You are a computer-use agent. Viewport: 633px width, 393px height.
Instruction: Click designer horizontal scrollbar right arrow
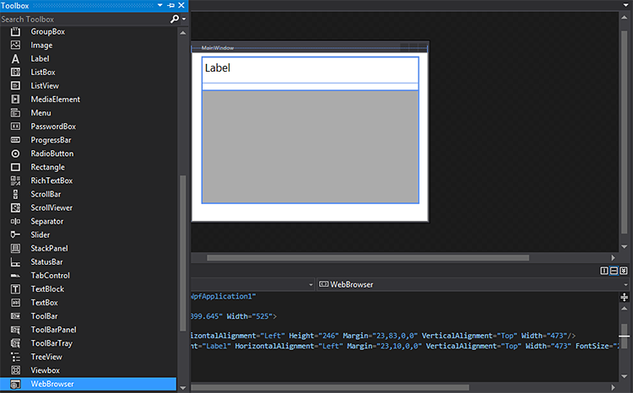coord(614,257)
